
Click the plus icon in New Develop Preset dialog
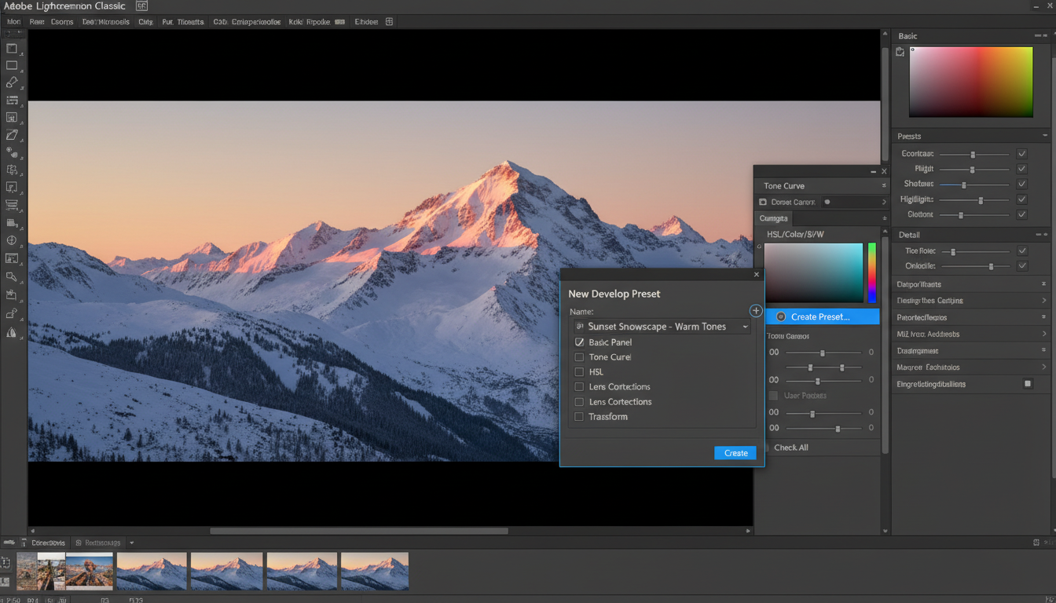755,311
